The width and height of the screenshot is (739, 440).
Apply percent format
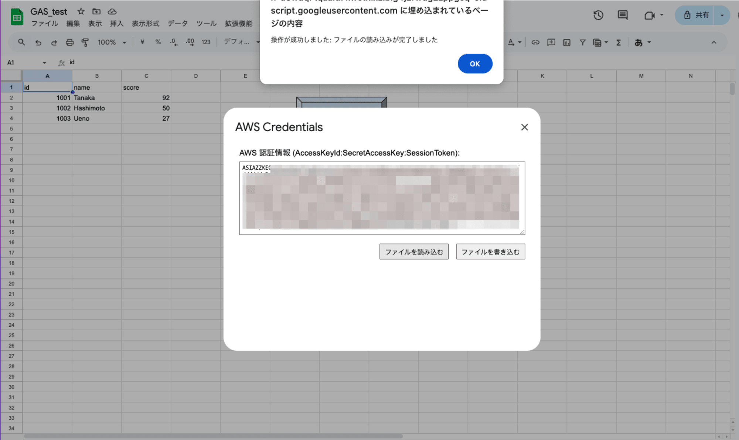coord(158,42)
